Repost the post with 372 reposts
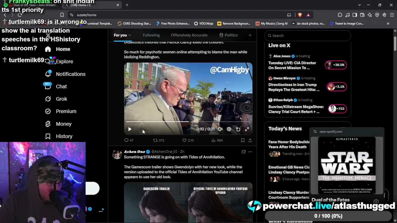Viewport: 397px width, 223px height. [158, 140]
